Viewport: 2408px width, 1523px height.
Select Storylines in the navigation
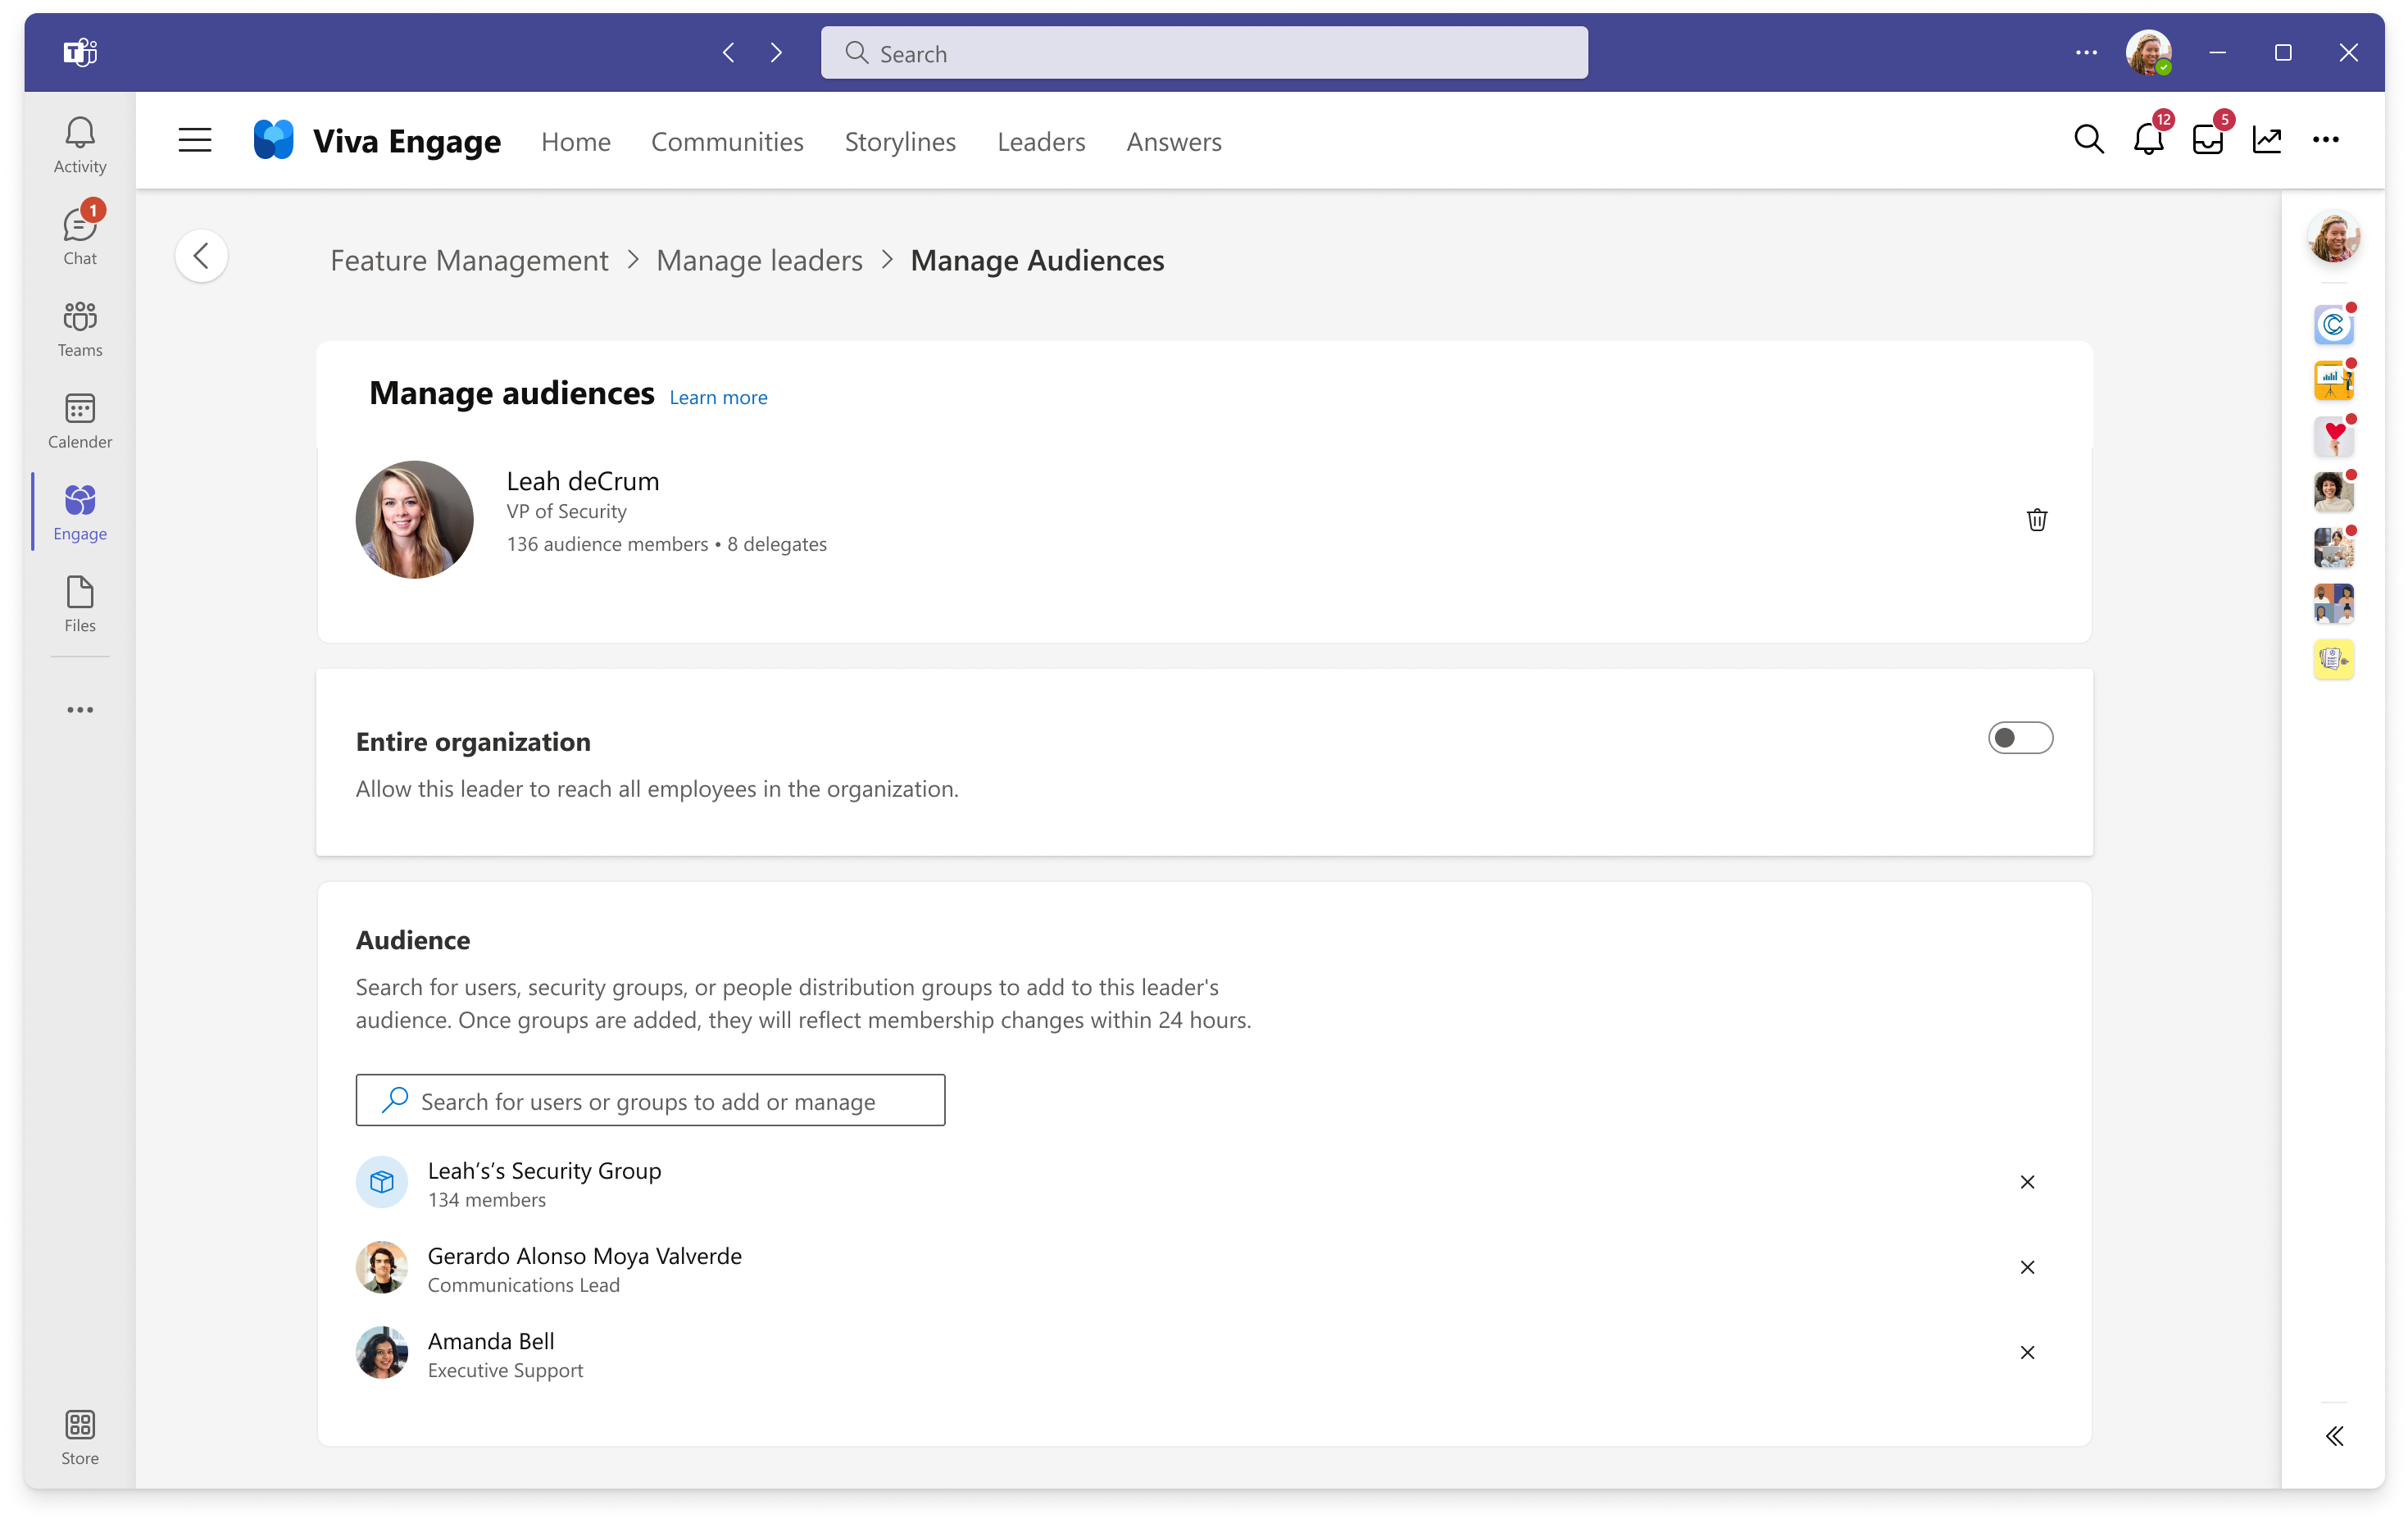[899, 141]
